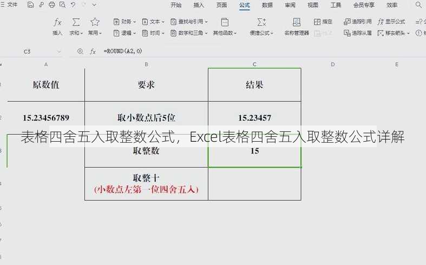The image size is (426, 265).
Task: Switch to the 开始 tab
Action: [x=176, y=5]
